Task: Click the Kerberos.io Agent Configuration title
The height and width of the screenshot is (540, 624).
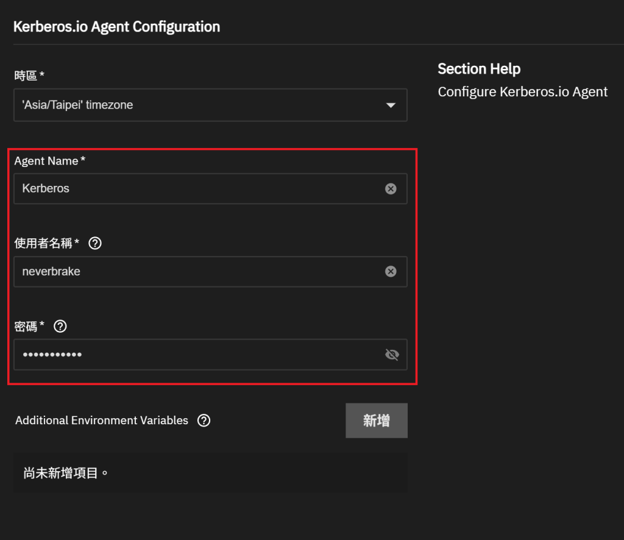Action: tap(116, 27)
